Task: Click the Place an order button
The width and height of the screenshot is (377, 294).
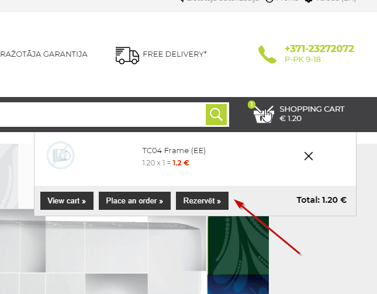Action: [x=134, y=200]
